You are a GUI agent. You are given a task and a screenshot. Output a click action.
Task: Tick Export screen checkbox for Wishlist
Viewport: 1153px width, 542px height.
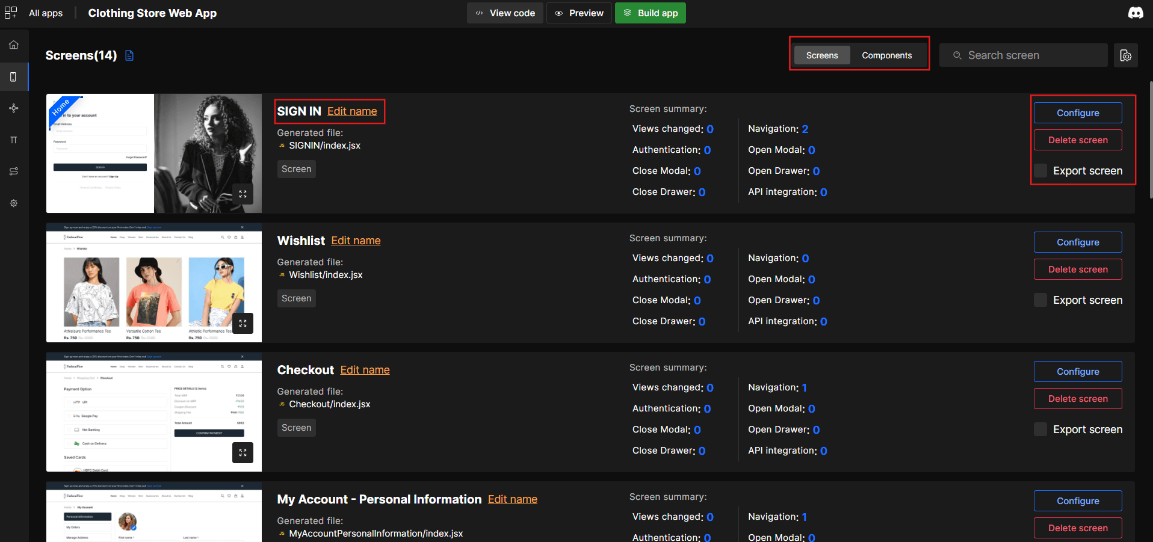pyautogui.click(x=1040, y=300)
